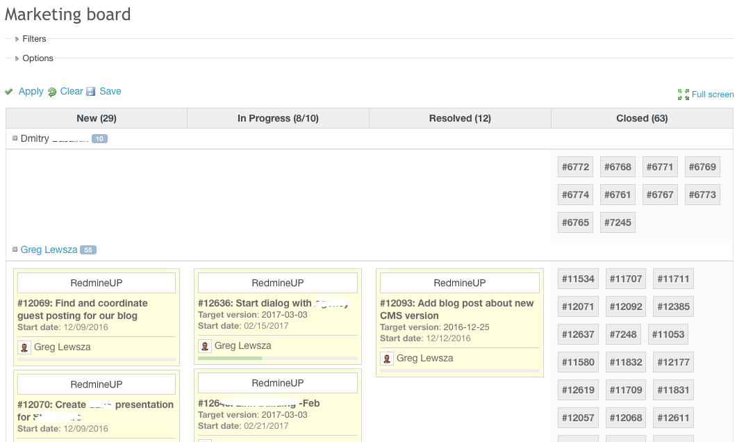Screen dimensions: 737x442
Task: Click the Full screen expand icon
Action: click(682, 94)
